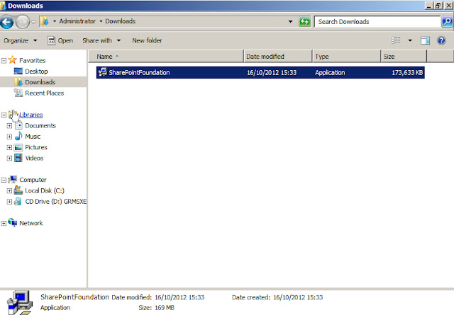Screen dimensions: 454x315
Task: Collapse the Favorites tree group
Action: [x=4, y=61]
